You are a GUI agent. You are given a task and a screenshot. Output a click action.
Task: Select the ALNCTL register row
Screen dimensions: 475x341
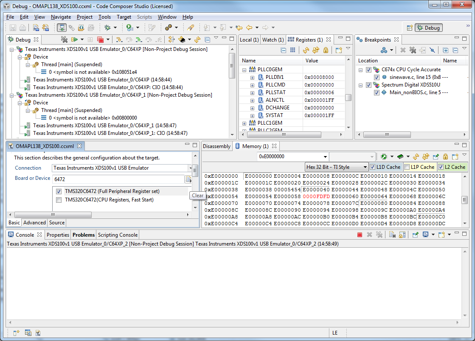[293, 100]
